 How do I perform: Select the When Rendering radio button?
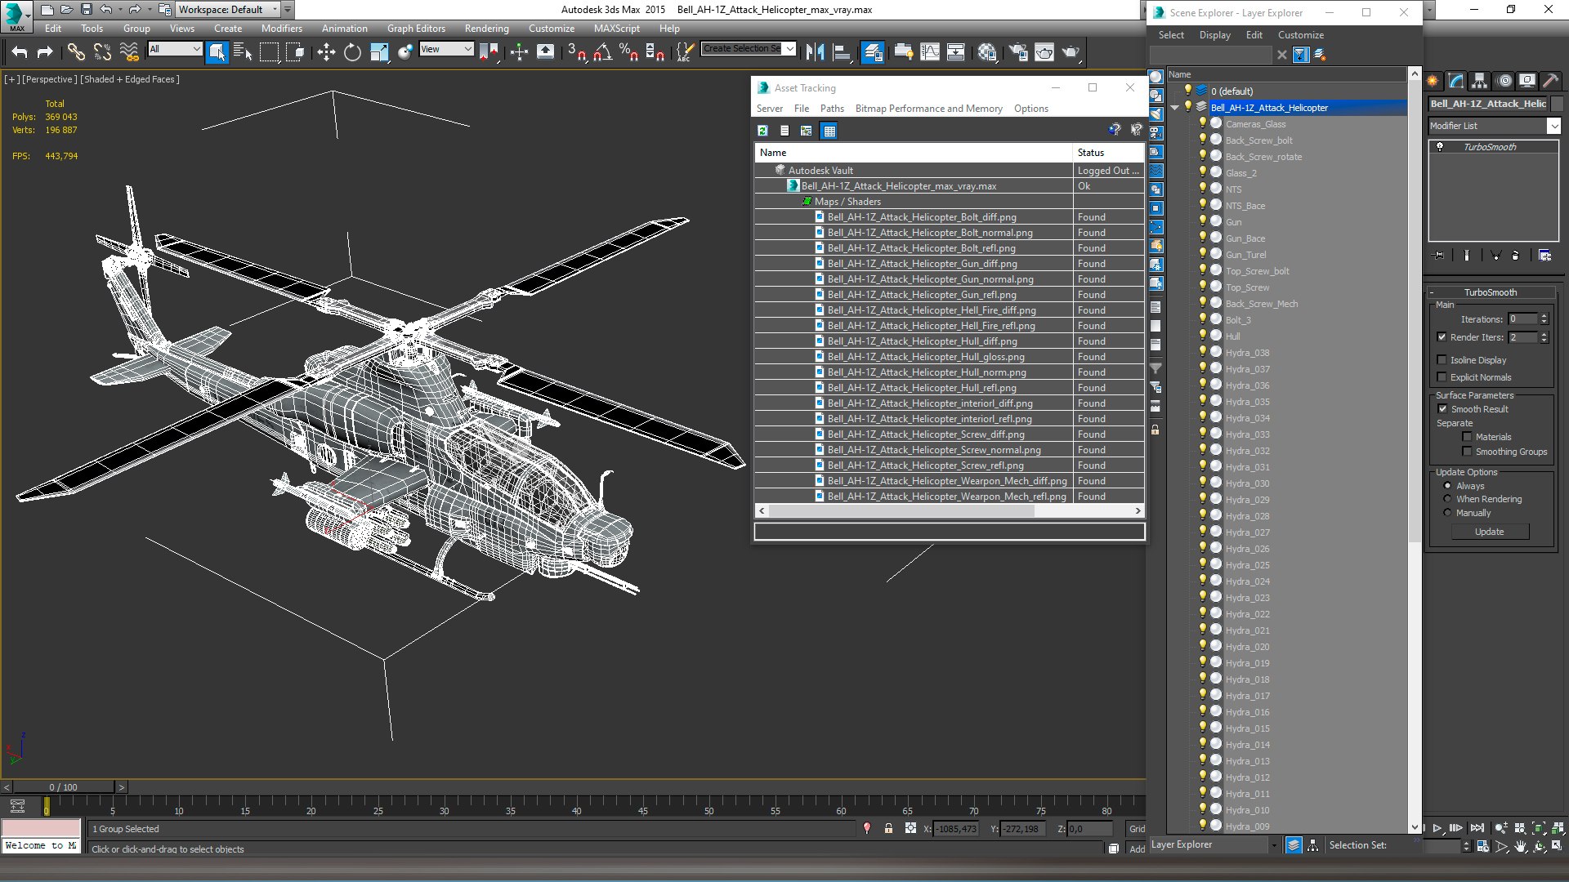[1447, 499]
